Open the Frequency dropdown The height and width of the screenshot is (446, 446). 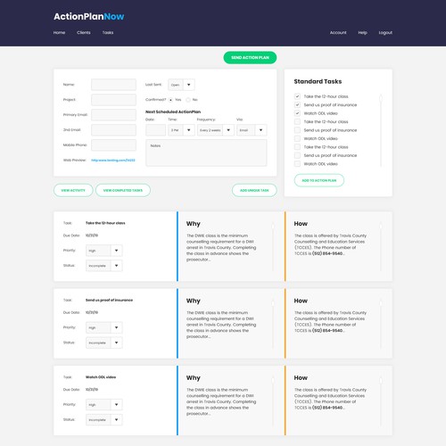[216, 130]
